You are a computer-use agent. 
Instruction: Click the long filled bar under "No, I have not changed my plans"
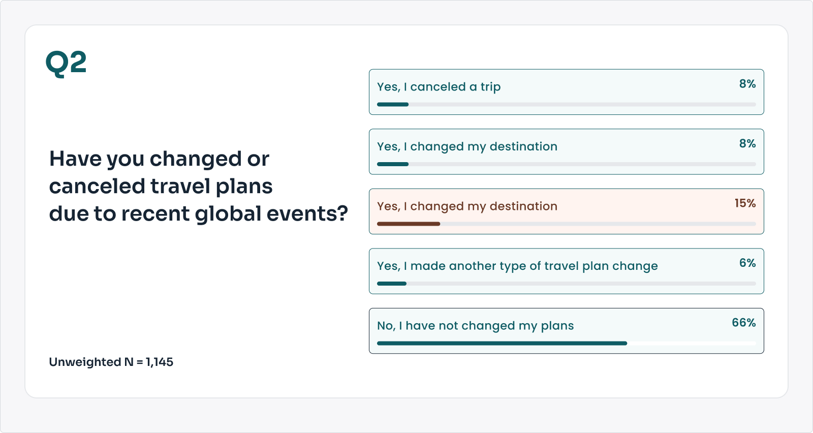tap(502, 344)
